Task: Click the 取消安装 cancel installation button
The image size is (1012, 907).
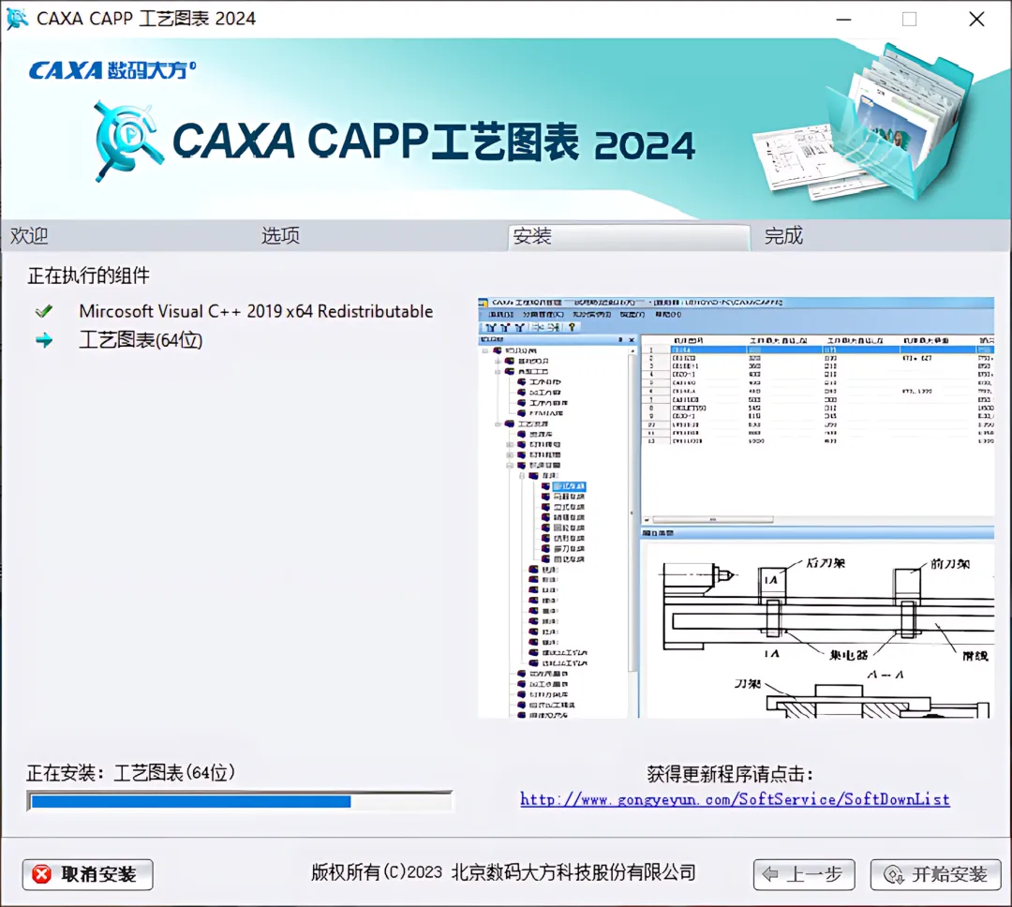Action: pyautogui.click(x=88, y=875)
